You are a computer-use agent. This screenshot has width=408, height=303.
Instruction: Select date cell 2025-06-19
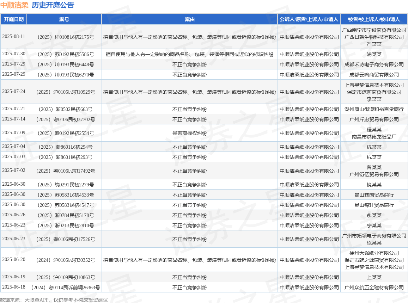[14, 277]
